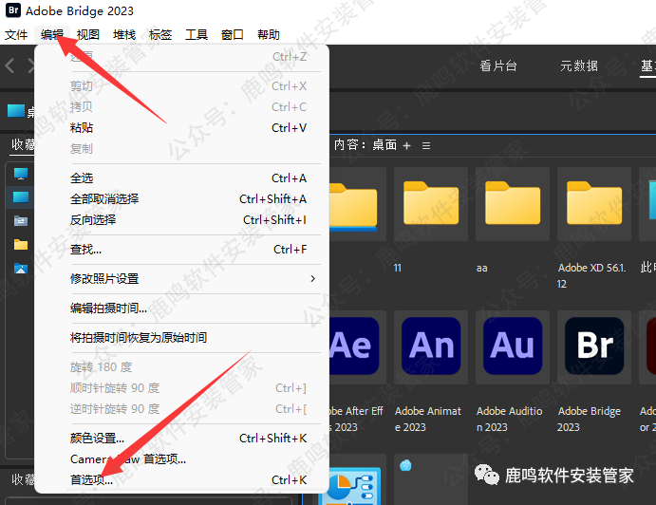Select the Adobe Bridge 2023 shortcut icon
This screenshot has height=505, width=656.
click(594, 346)
